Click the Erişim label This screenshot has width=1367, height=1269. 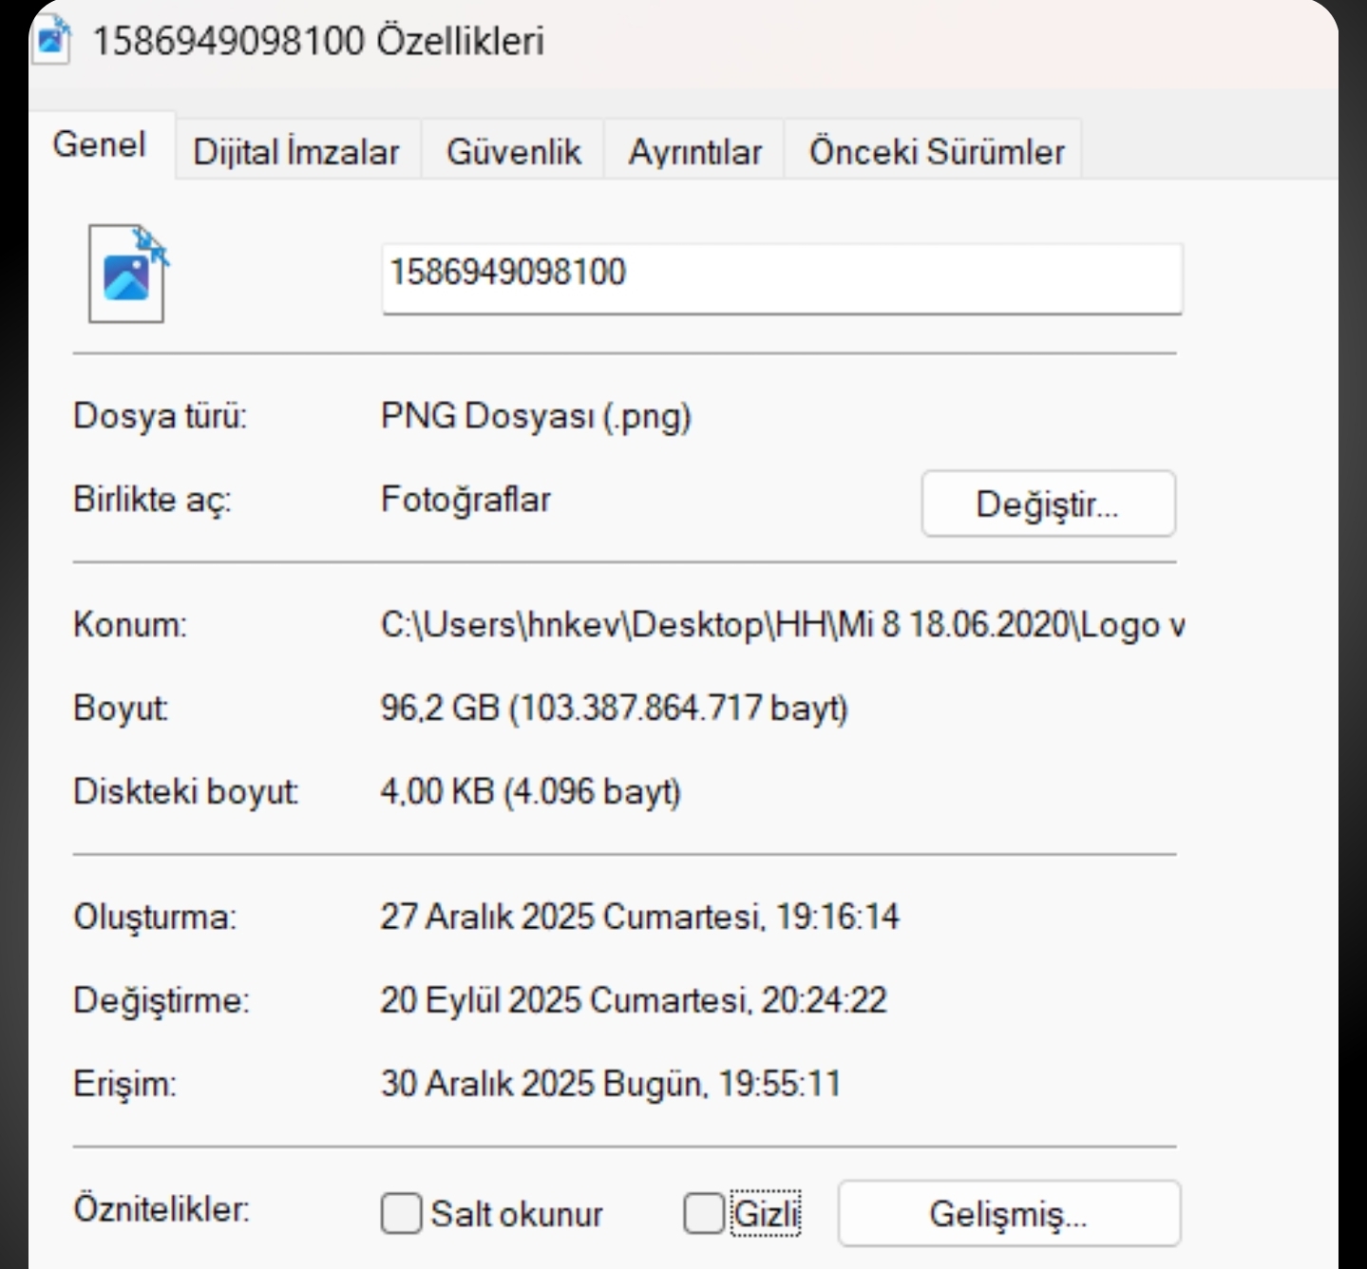[124, 1085]
